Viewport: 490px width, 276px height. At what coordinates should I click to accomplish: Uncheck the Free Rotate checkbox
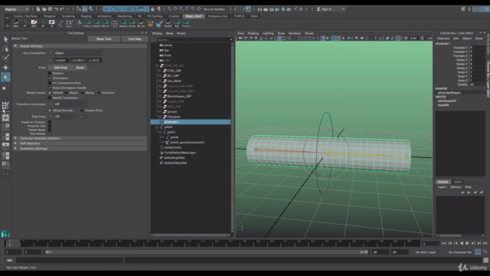pyautogui.click(x=50, y=133)
